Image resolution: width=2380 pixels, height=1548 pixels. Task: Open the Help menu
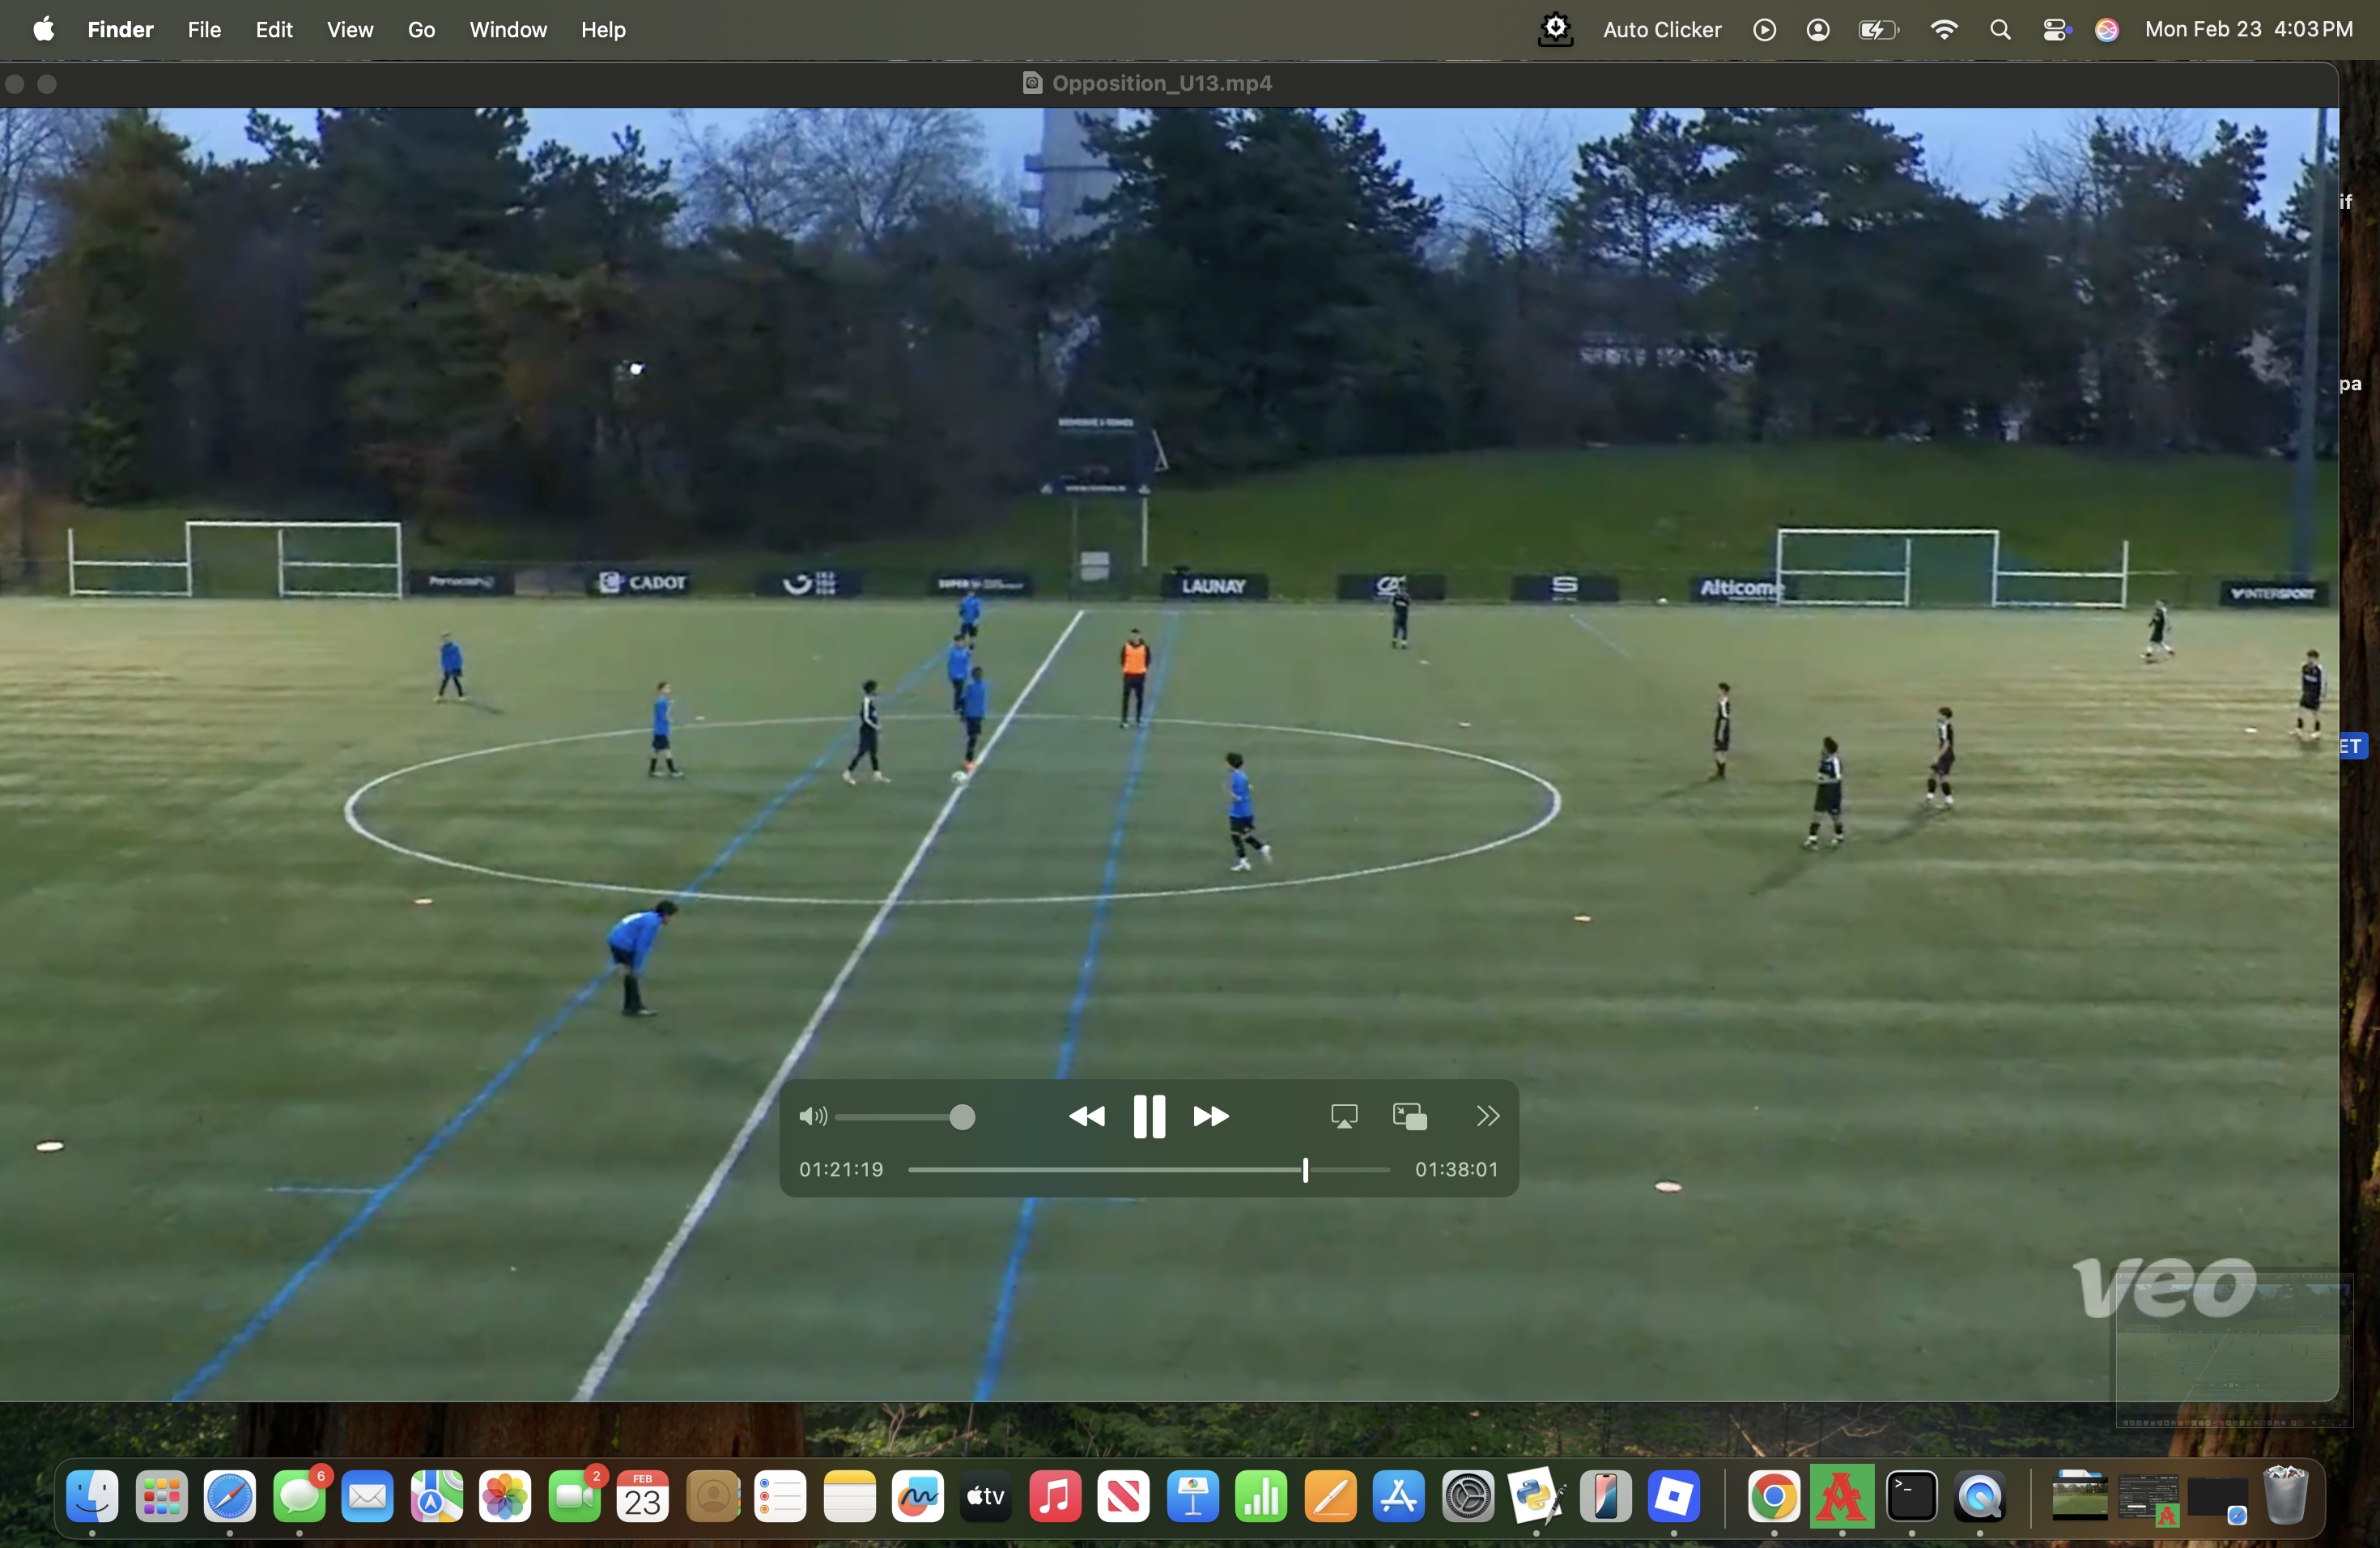(603, 29)
